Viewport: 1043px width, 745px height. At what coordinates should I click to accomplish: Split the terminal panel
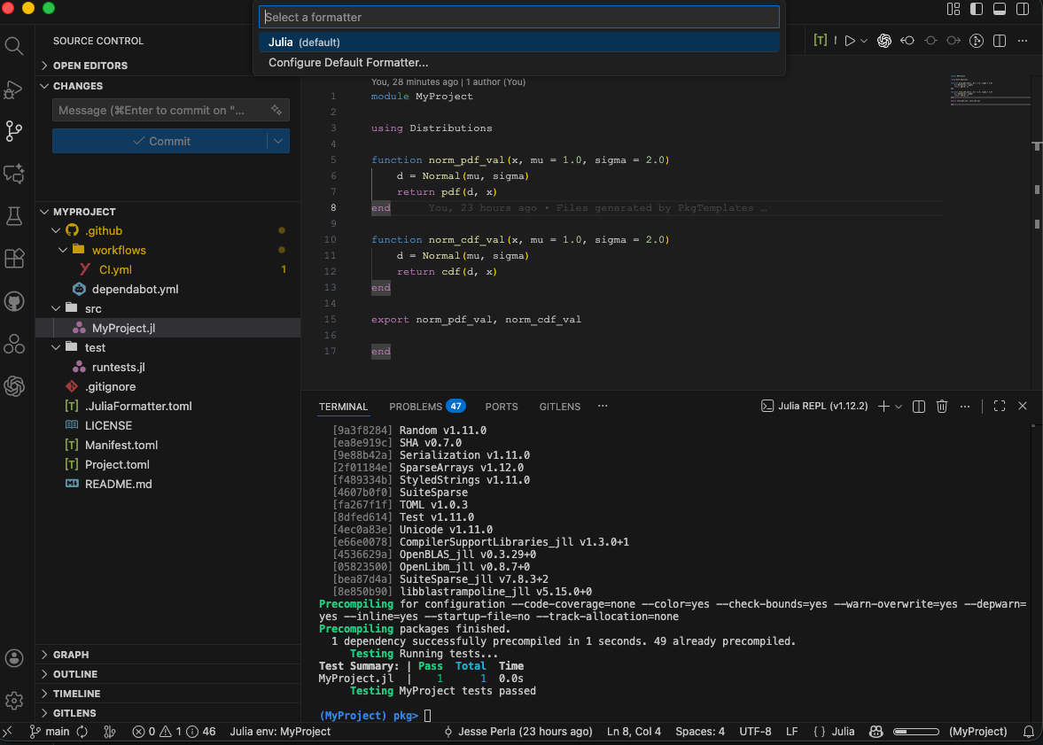(x=919, y=407)
